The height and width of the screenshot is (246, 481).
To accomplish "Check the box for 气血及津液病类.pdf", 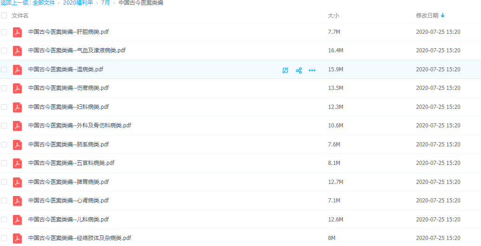I will click(4, 51).
